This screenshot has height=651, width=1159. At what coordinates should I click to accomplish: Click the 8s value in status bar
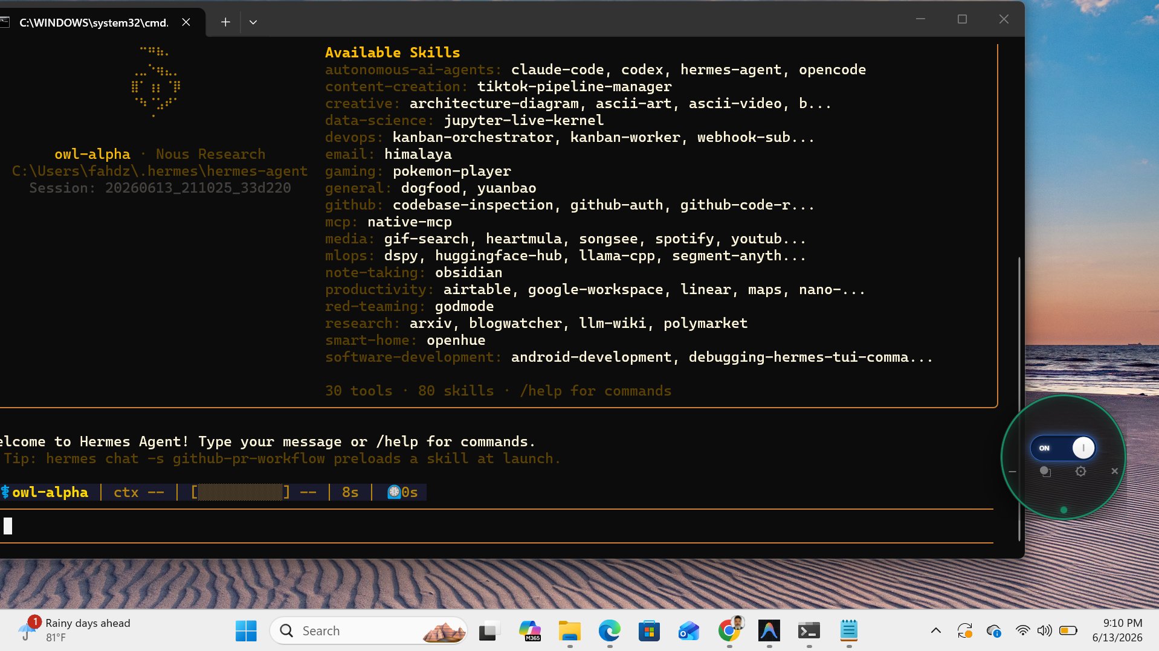point(350,492)
